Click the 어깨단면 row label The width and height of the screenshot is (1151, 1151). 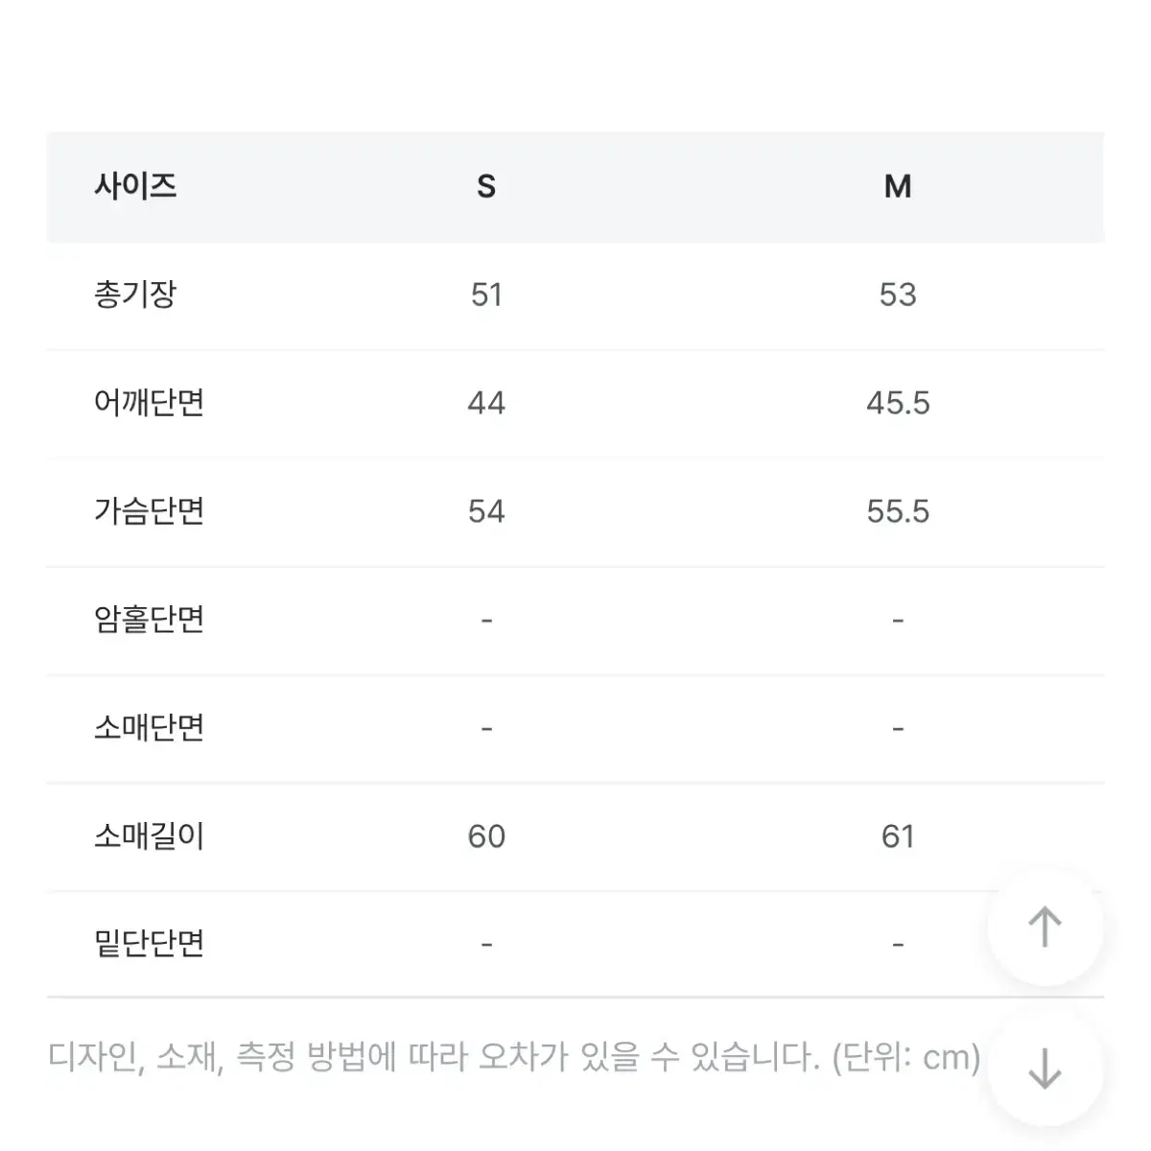150,402
